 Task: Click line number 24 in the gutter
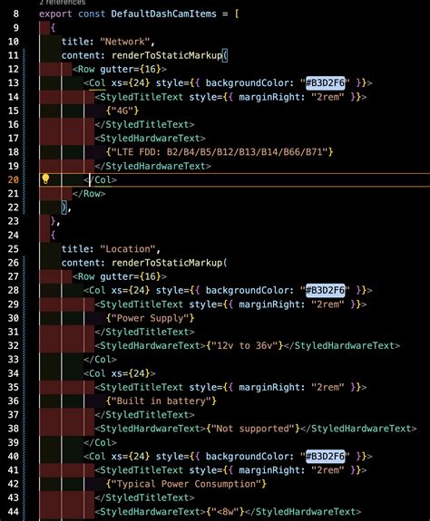click(x=14, y=235)
